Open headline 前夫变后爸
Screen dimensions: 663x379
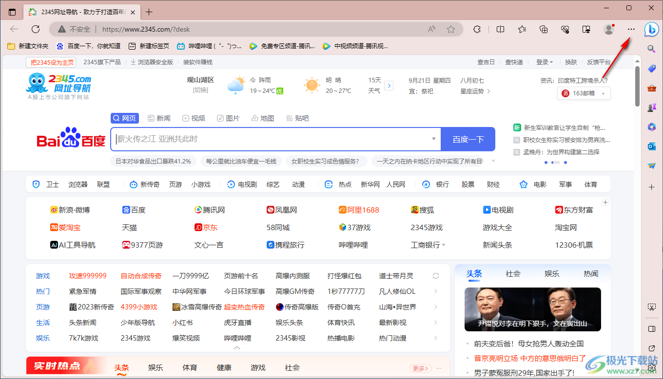click(529, 344)
